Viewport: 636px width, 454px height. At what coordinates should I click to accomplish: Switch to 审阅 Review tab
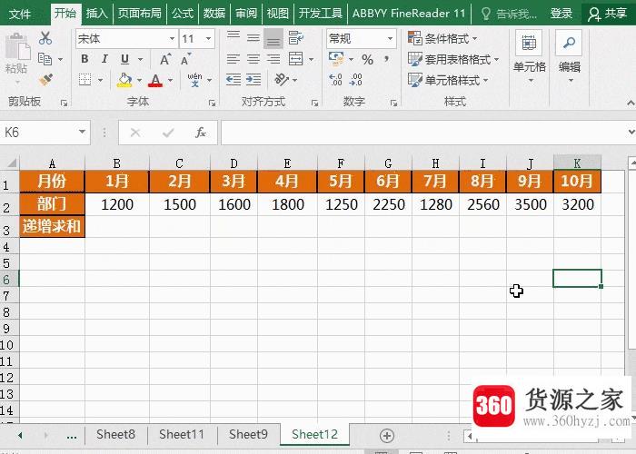point(246,14)
